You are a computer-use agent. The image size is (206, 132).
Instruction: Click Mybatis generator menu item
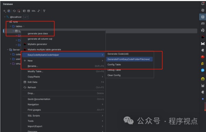click(37, 44)
